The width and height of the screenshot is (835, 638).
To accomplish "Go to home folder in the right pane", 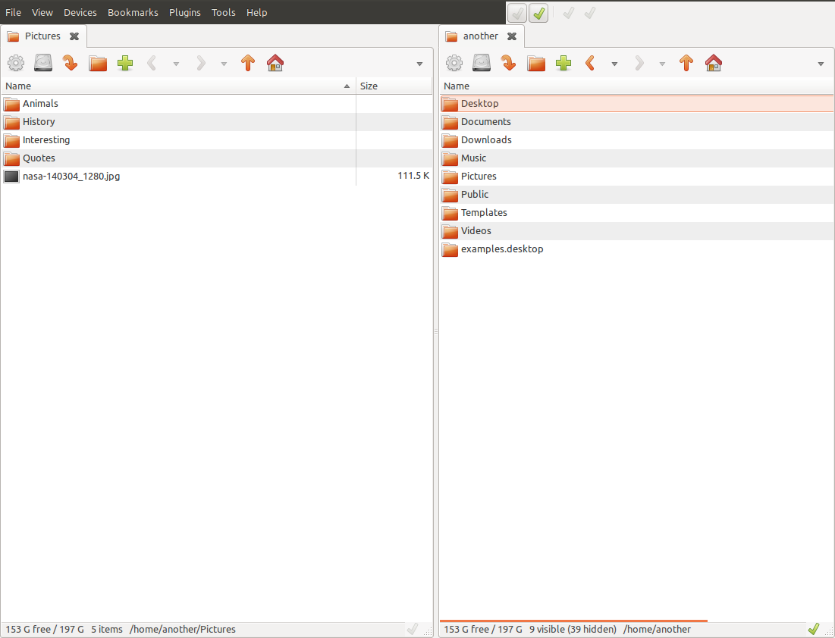I will coord(714,64).
